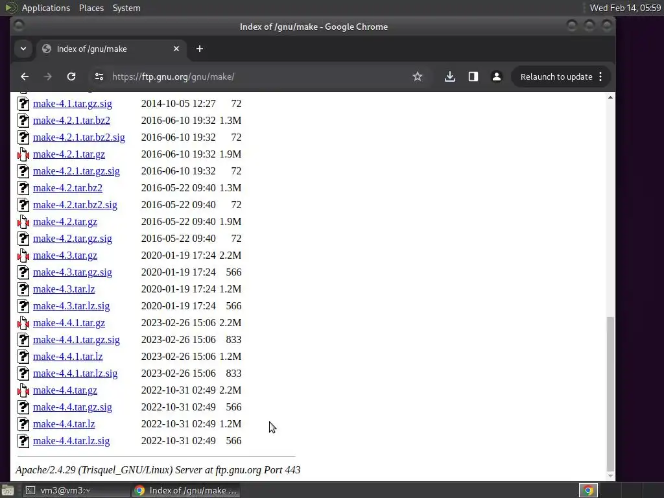Image resolution: width=664 pixels, height=498 pixels.
Task: Open make-4.2.1.tar.gz.sig link
Action: click(77, 171)
